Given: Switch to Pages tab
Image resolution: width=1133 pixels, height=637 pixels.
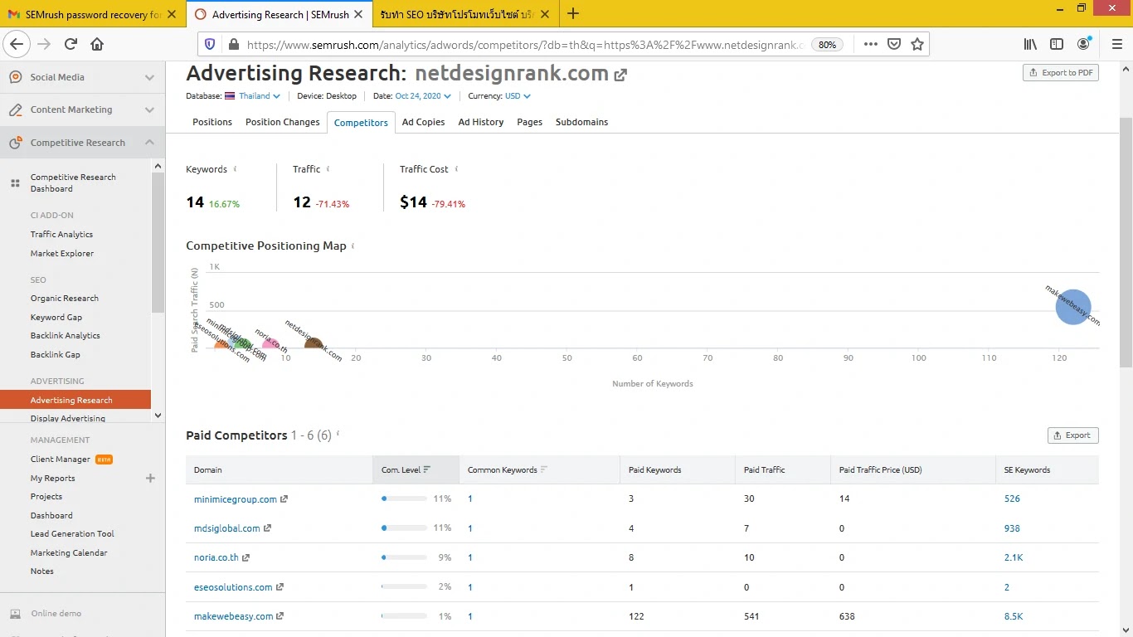Looking at the screenshot, I should point(529,122).
